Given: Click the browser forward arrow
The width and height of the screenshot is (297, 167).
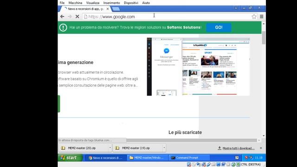Looking at the screenshot, I should point(70,17).
